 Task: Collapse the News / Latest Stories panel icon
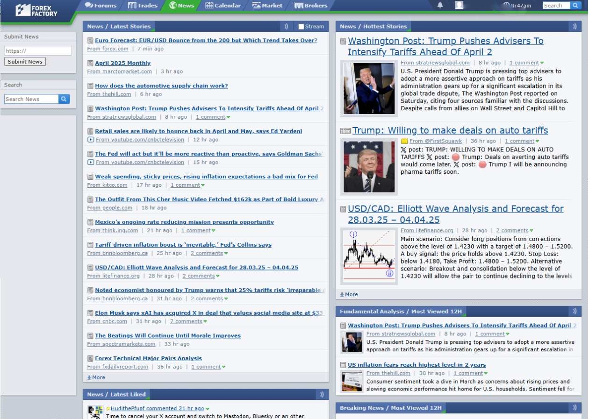point(286,27)
